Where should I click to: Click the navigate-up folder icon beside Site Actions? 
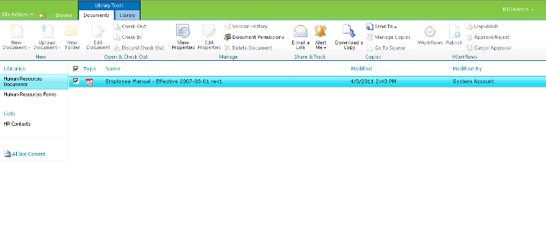(42, 15)
